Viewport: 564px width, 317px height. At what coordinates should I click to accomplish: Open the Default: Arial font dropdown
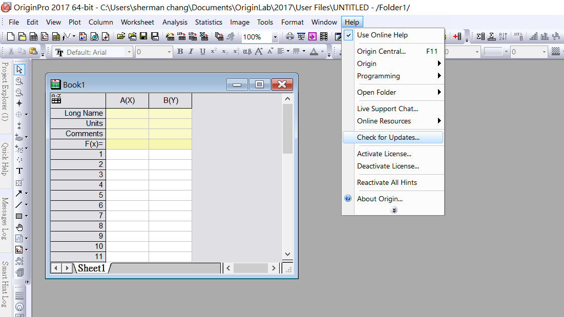(x=129, y=52)
